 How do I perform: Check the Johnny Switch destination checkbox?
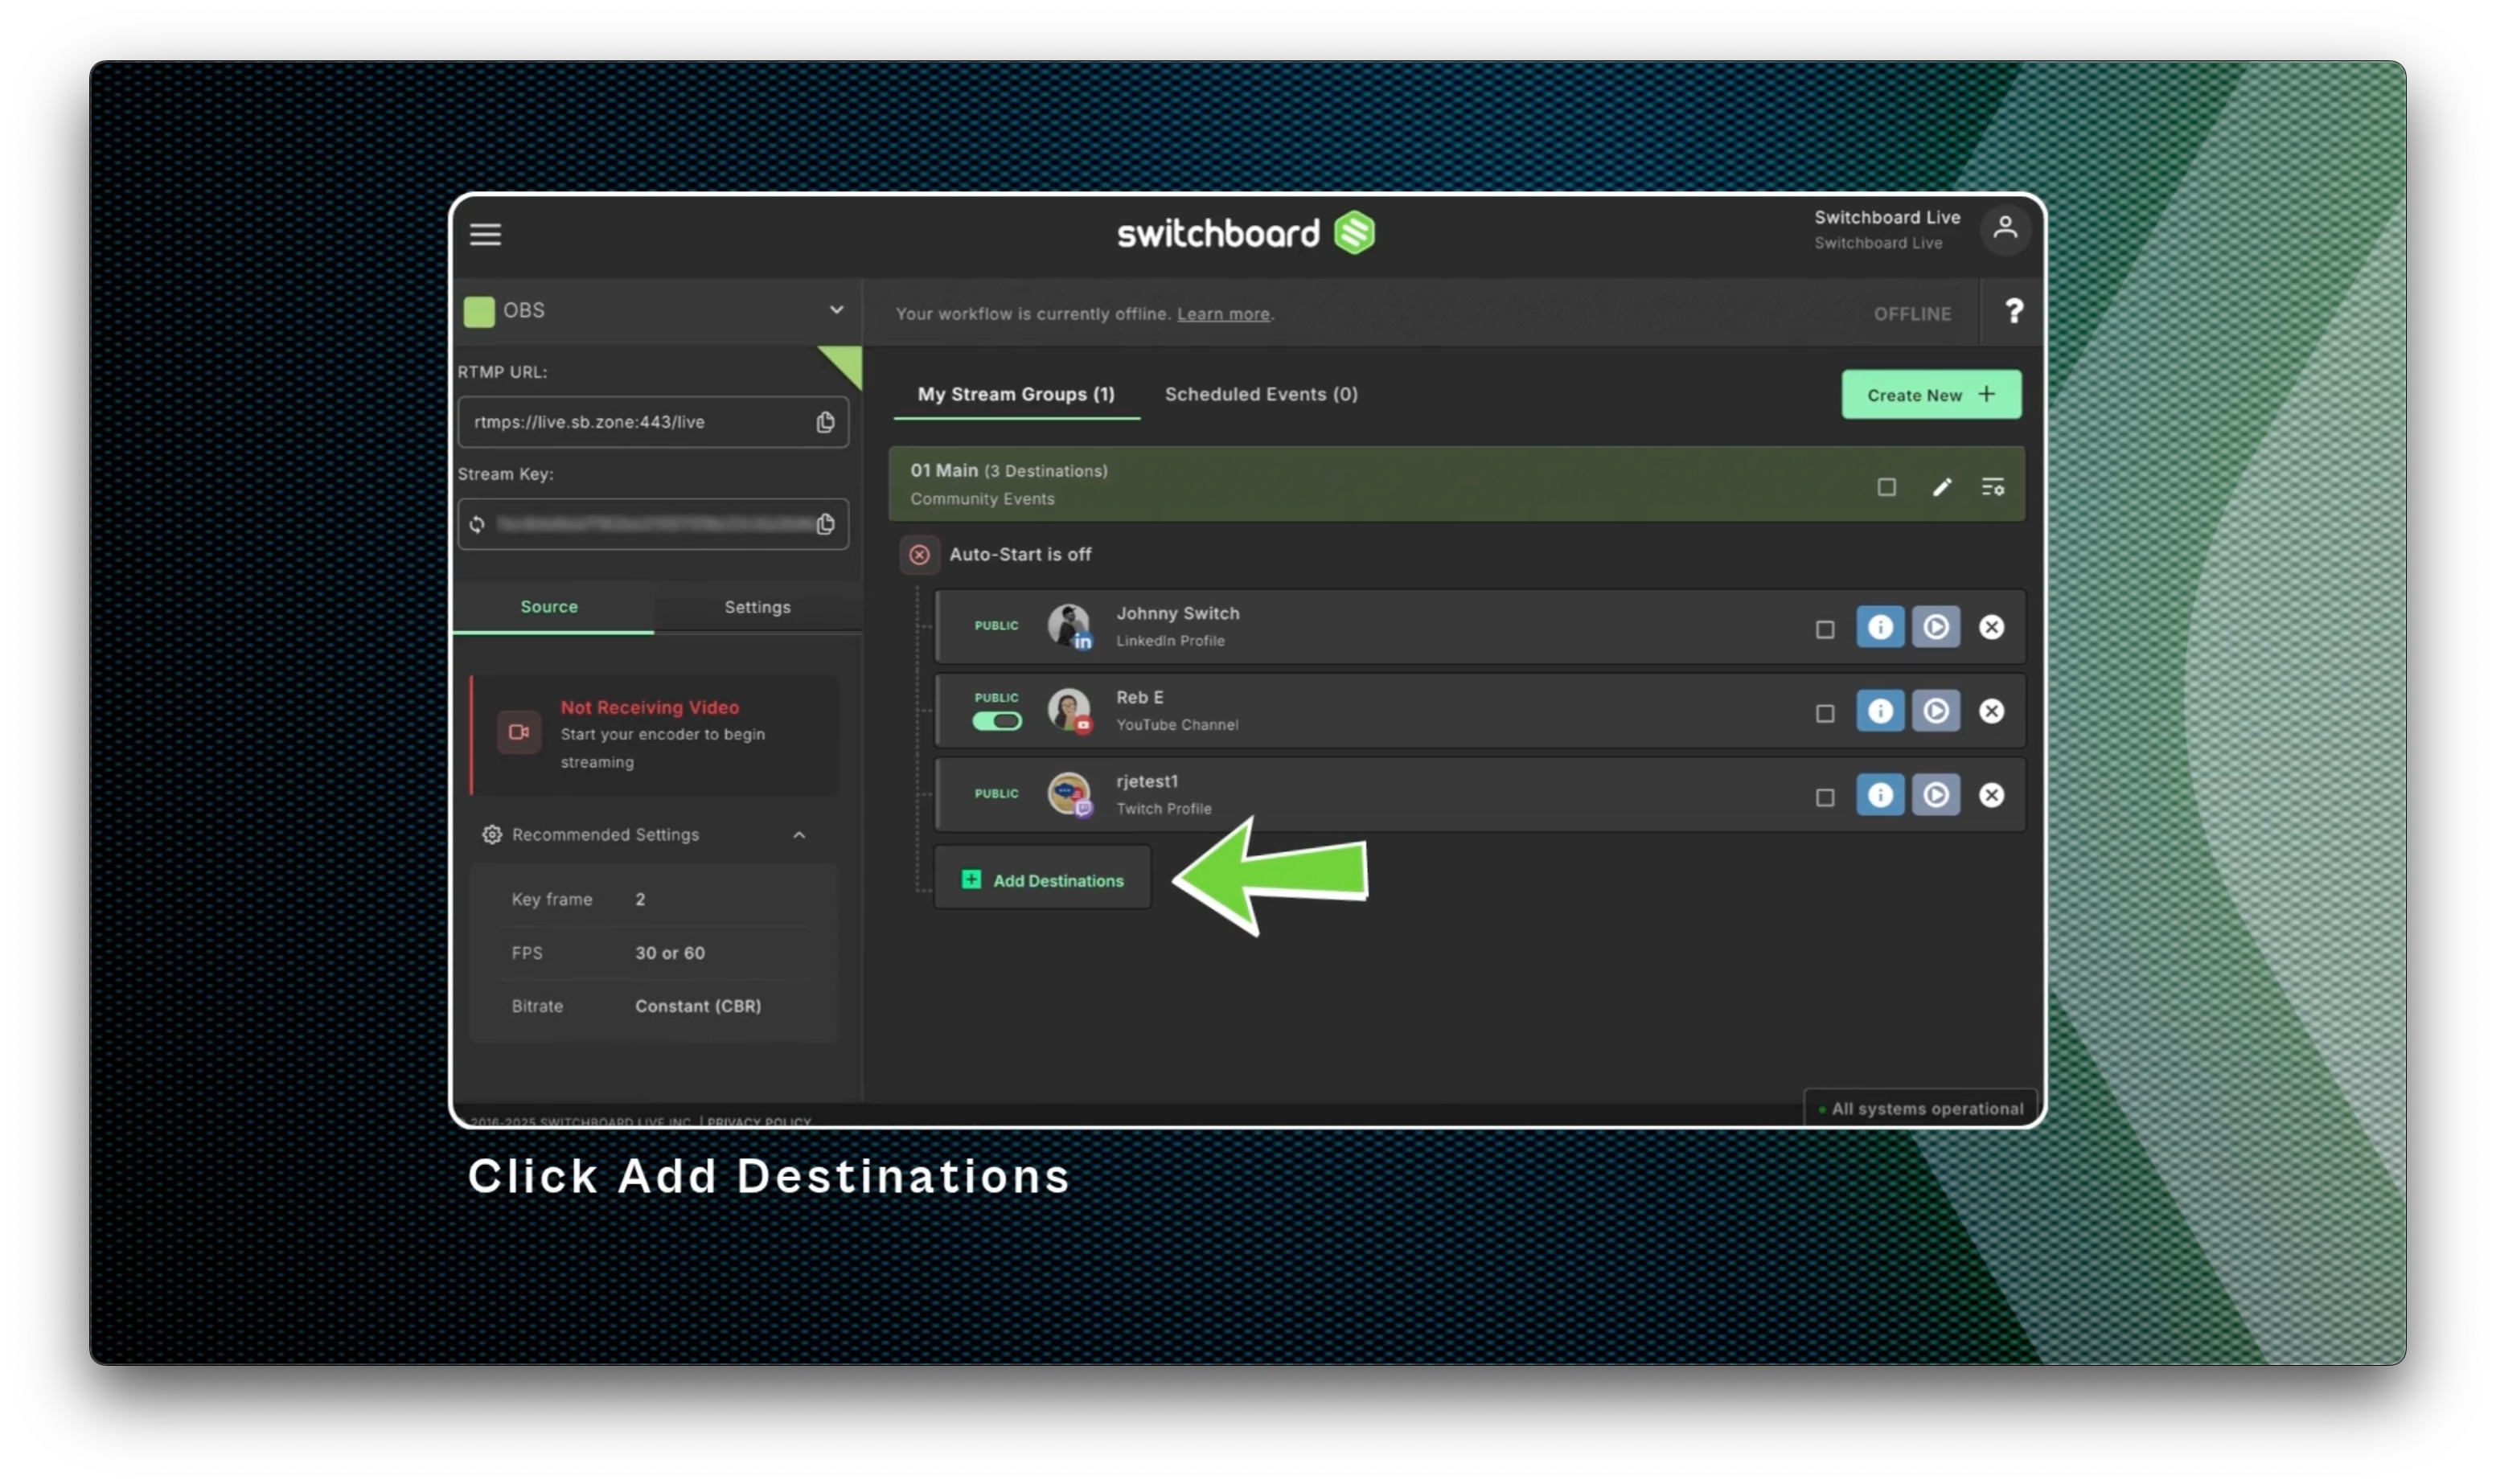(1824, 629)
